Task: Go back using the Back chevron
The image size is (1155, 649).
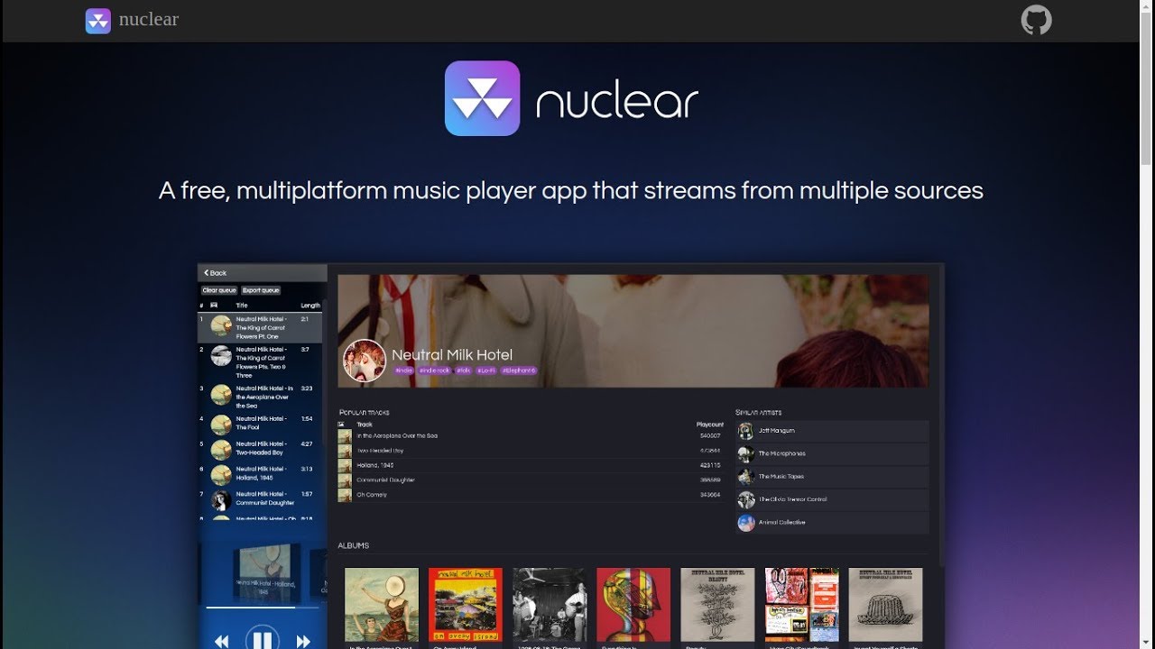Action: (215, 272)
